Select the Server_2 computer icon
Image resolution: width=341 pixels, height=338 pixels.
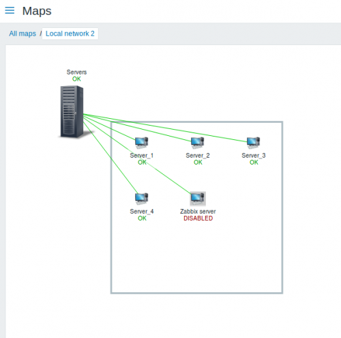(x=197, y=143)
